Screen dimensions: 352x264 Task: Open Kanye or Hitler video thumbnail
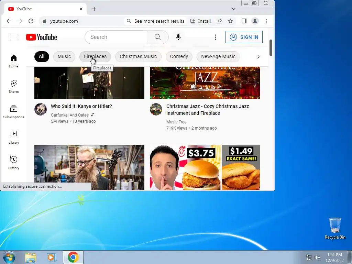coord(89,83)
